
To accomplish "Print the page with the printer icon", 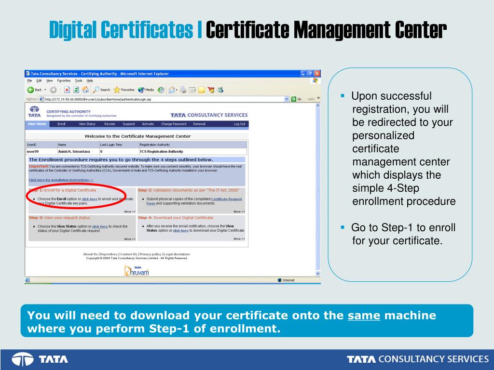I will click(183, 90).
